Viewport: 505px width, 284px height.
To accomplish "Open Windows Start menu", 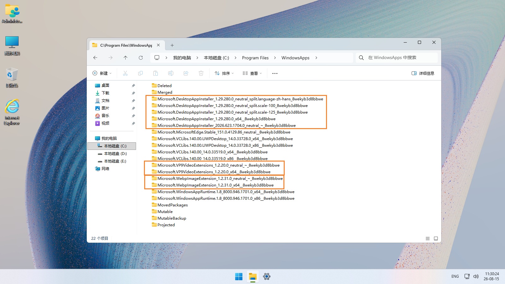I will [239, 277].
